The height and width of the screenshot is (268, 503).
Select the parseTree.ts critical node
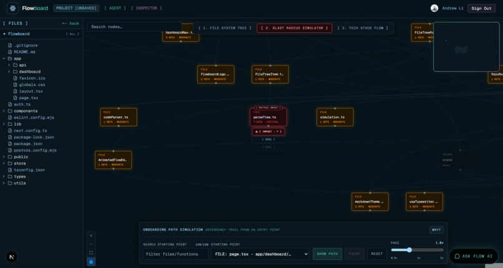tap(268, 117)
